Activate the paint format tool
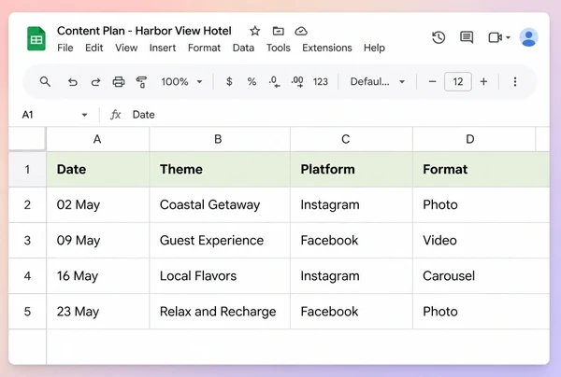This screenshot has height=377, width=561. click(x=141, y=82)
